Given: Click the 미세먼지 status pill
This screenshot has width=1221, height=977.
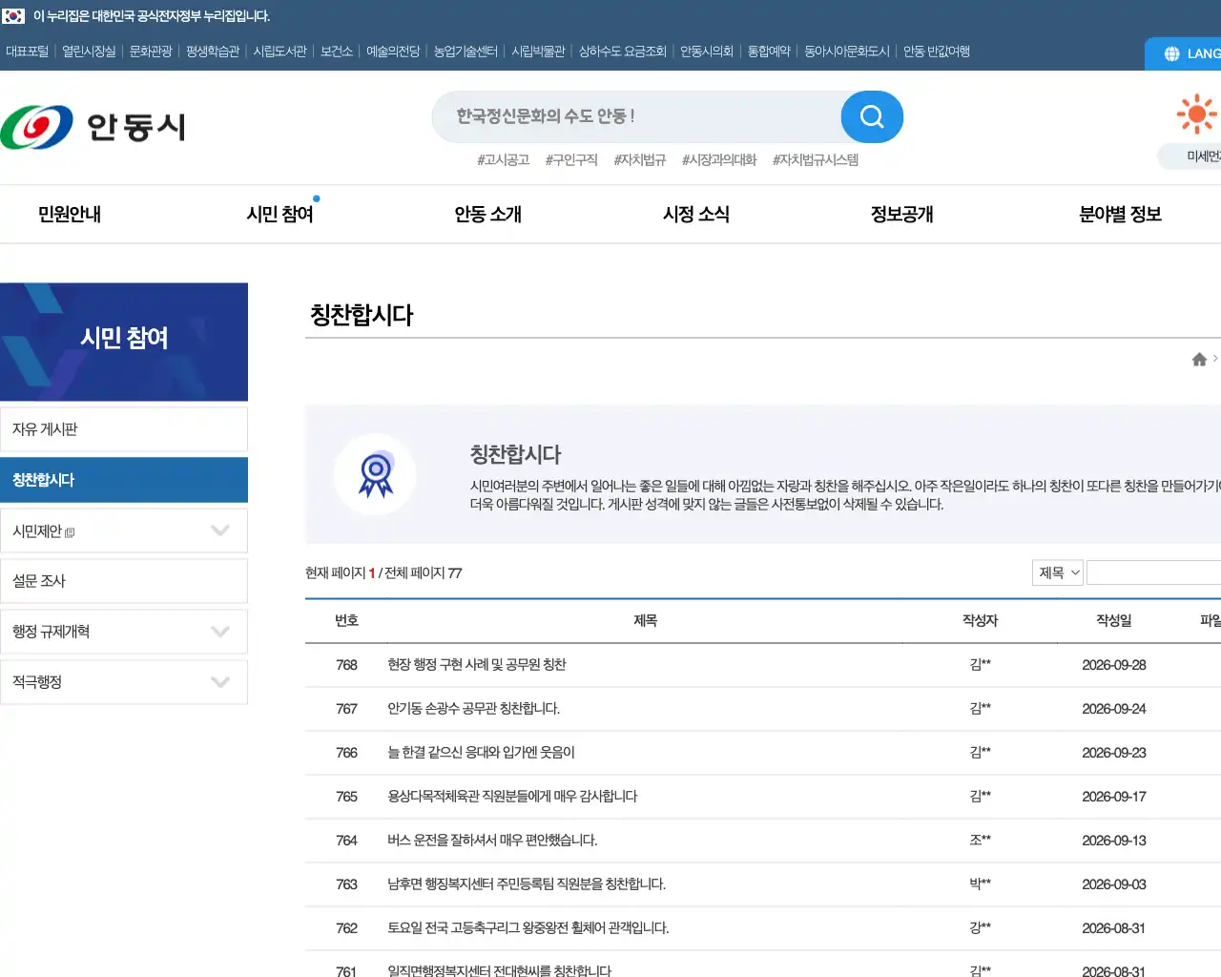Looking at the screenshot, I should tap(1190, 156).
